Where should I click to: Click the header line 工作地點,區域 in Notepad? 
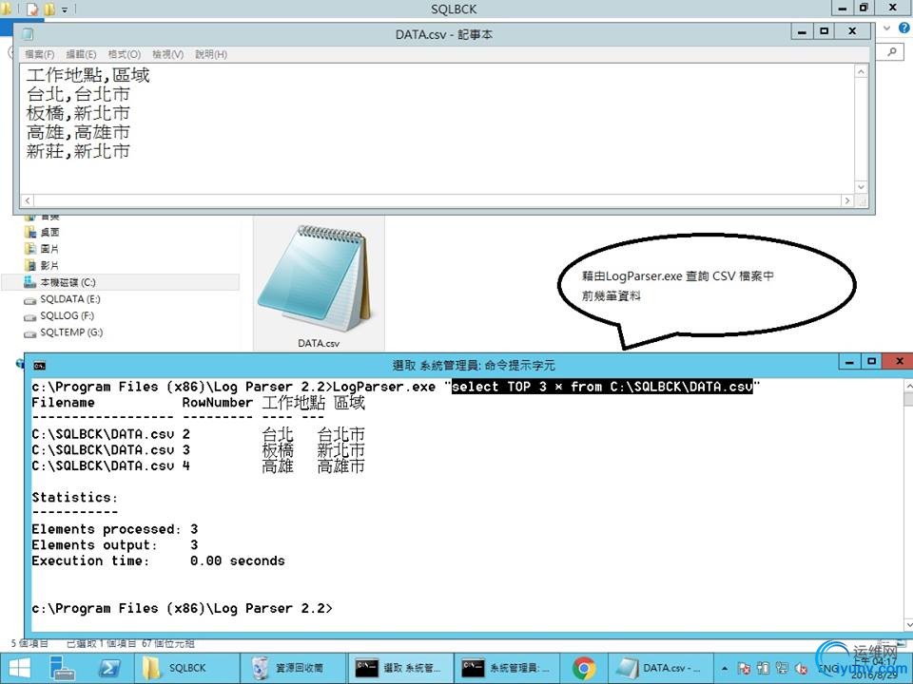coord(87,75)
